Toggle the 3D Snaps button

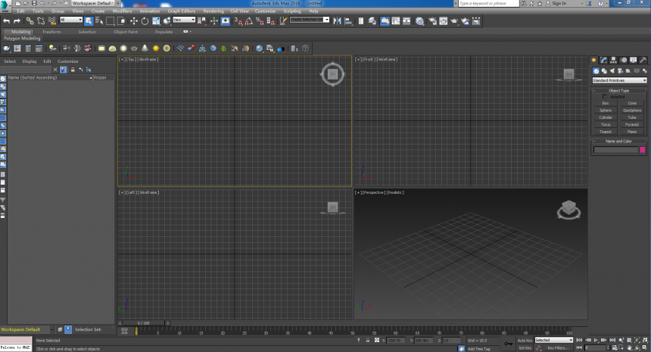pos(238,20)
